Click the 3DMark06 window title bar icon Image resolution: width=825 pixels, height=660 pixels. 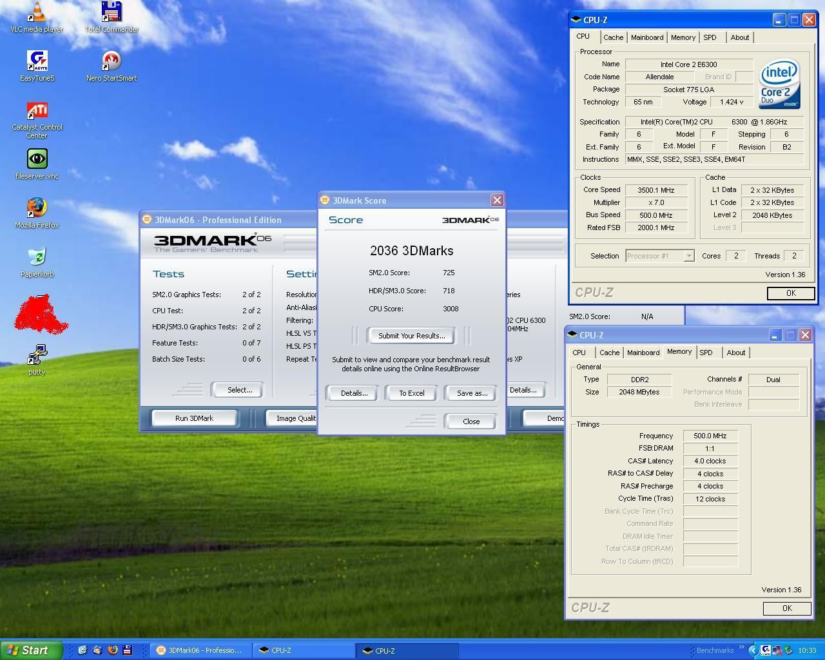point(147,220)
